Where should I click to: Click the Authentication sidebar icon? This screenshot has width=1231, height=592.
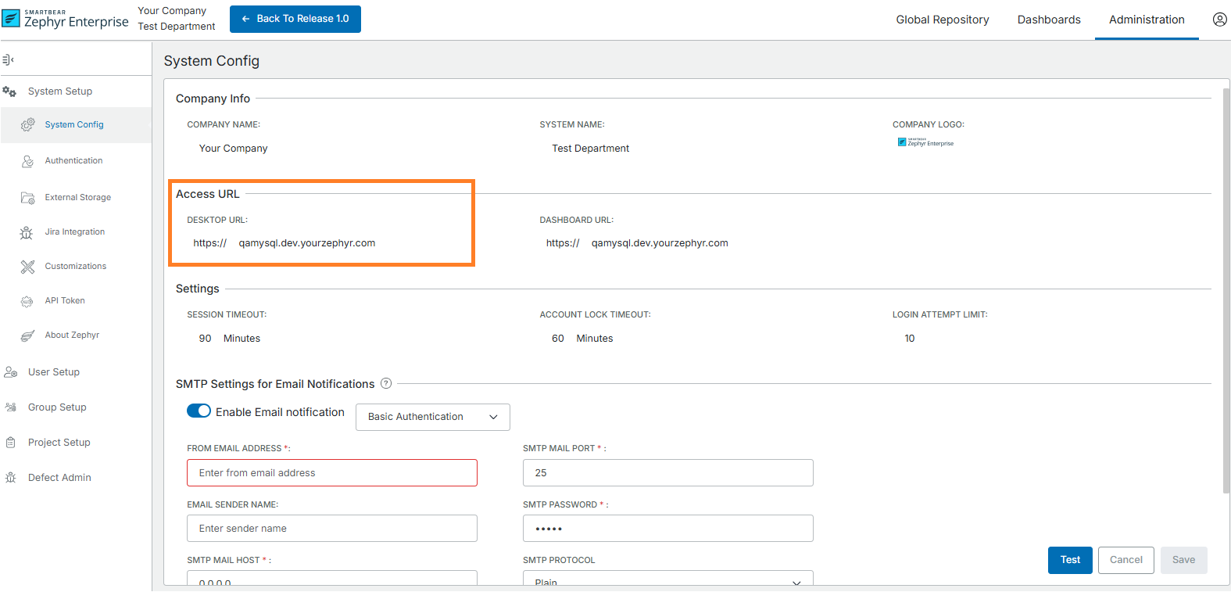[27, 161]
